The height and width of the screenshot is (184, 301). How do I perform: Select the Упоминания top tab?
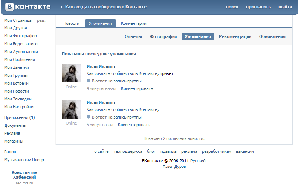tap(100, 23)
